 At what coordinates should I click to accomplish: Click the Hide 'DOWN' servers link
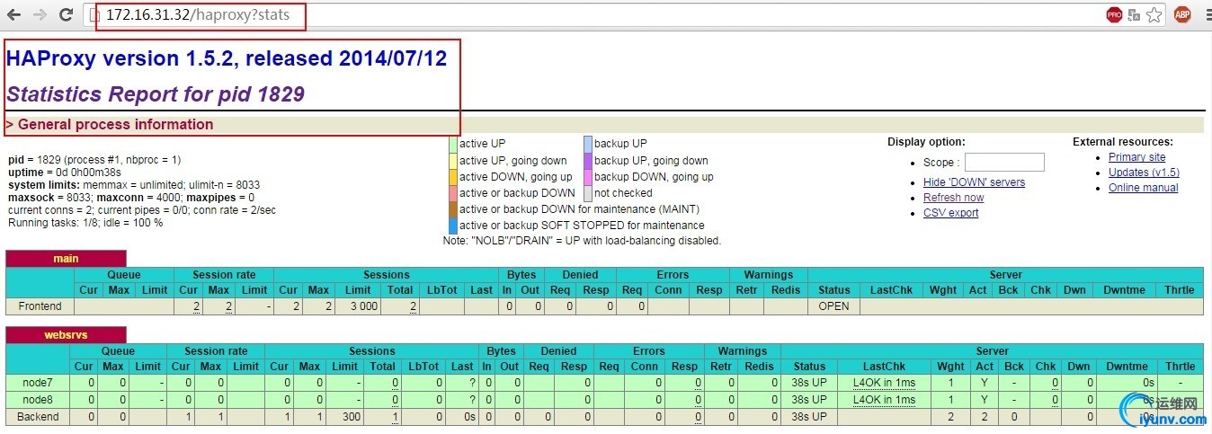point(974,182)
